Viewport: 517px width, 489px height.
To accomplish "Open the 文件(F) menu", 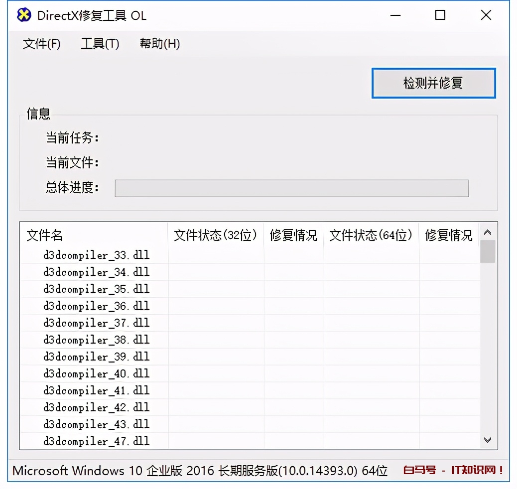I will [41, 44].
